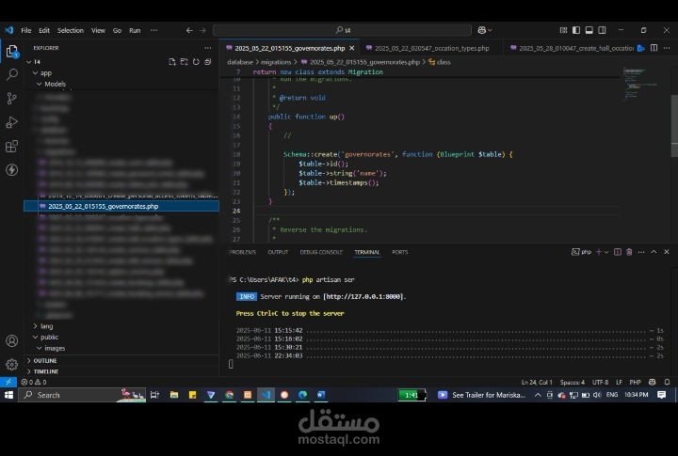Image resolution: width=678 pixels, height=456 pixels.
Task: Open notifications bell in status bar
Action: pos(668,382)
